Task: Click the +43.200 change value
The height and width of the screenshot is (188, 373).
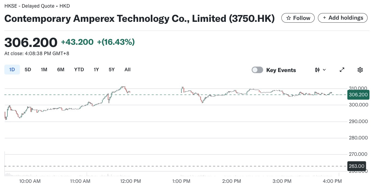Action: (77, 42)
